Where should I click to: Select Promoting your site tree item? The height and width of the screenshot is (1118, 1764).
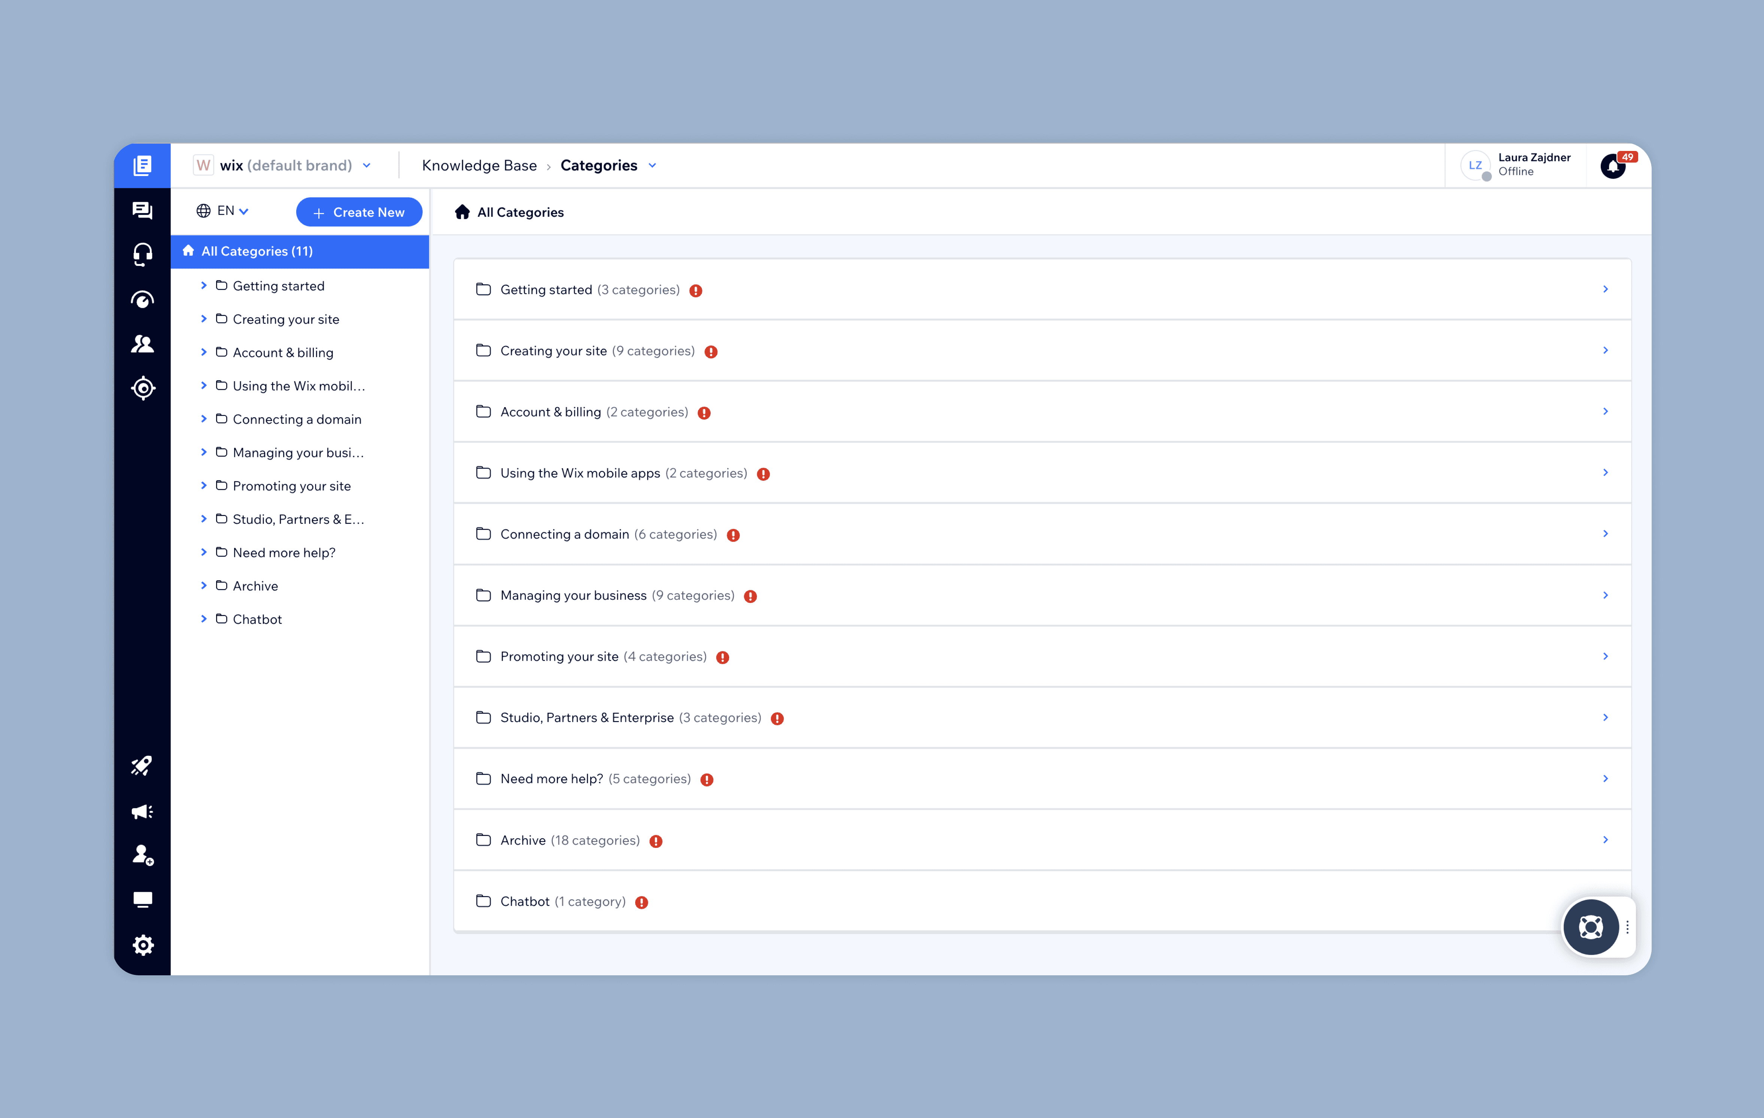(x=291, y=486)
